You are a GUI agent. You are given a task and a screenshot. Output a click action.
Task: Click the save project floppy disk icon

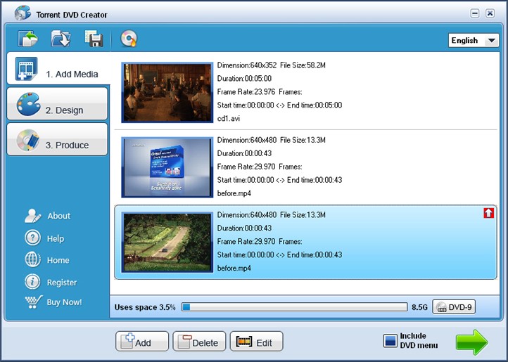[x=94, y=39]
